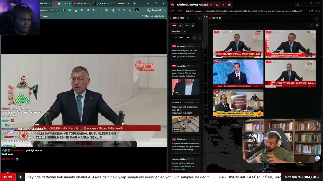Image resolution: width=323 pixels, height=181 pixels.
Task: Click the pencil edit button at bottom right
Action: tap(317, 167)
